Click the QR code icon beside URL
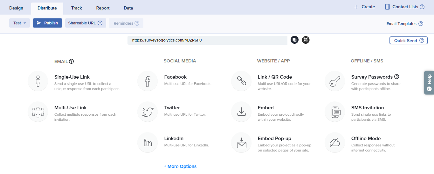Screen dimensions: 434x174 click(306, 40)
